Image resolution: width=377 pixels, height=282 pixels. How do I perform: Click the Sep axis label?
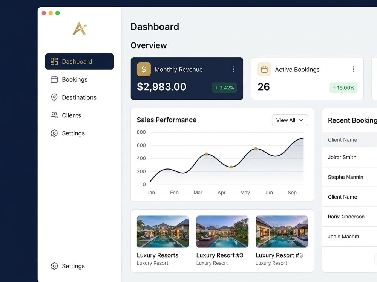(292, 193)
